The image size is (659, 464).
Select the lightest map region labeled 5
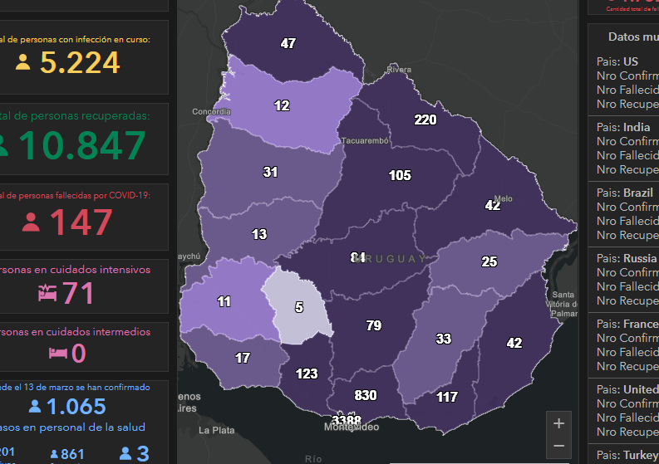299,307
